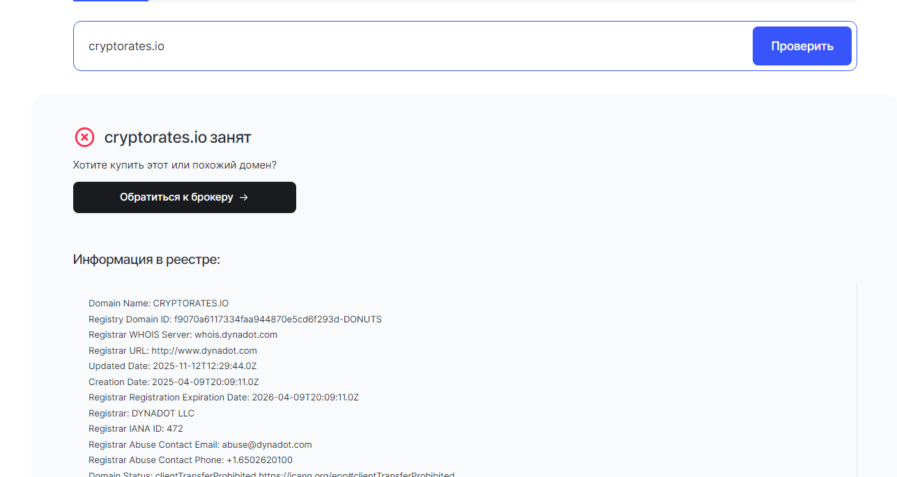Select the Registry Domain ID line
The width and height of the screenshot is (897, 477).
point(235,319)
